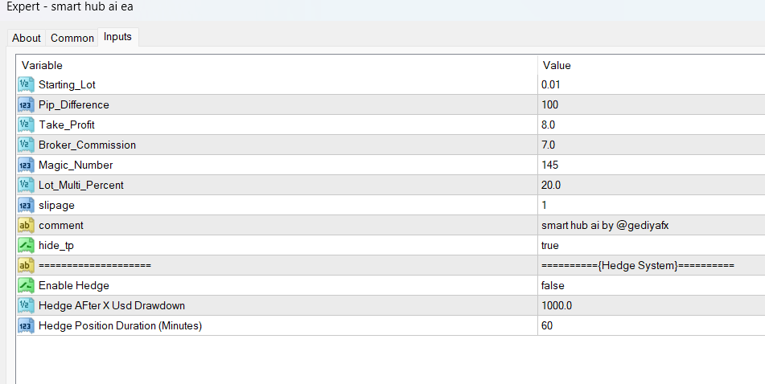Click the hide_tp boolean icon
765x384 pixels.
click(x=25, y=245)
